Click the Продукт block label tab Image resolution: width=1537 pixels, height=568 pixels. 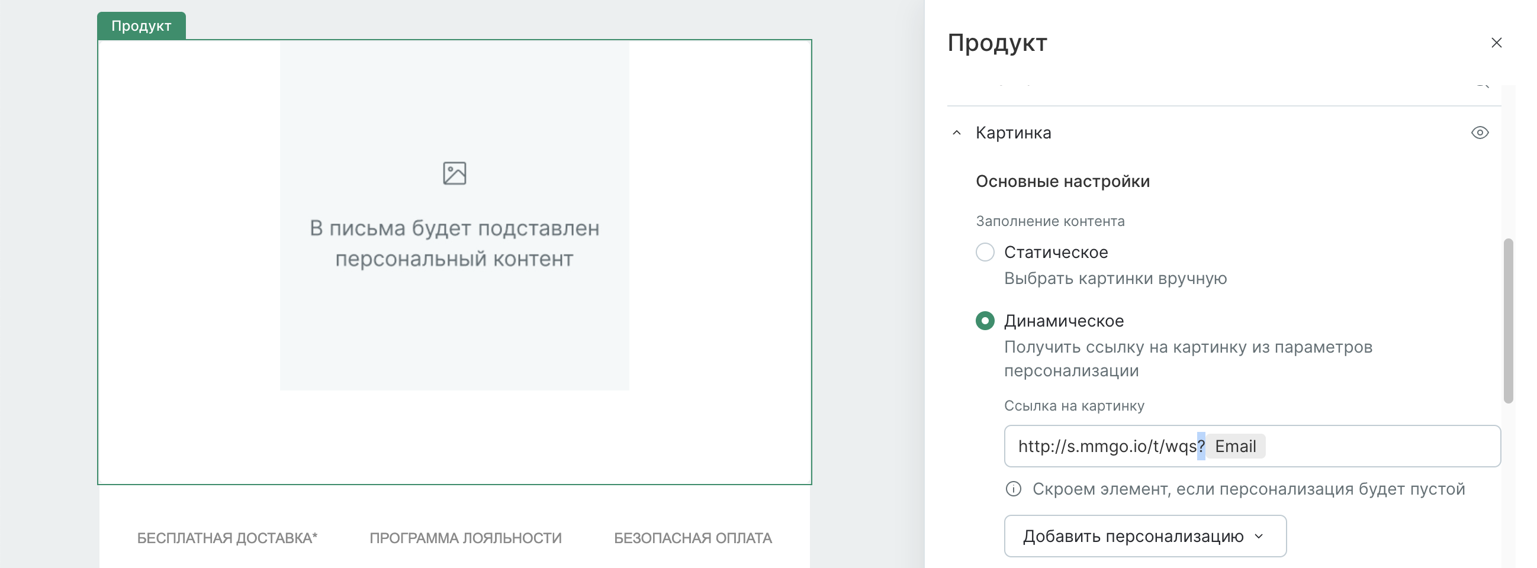(x=142, y=25)
